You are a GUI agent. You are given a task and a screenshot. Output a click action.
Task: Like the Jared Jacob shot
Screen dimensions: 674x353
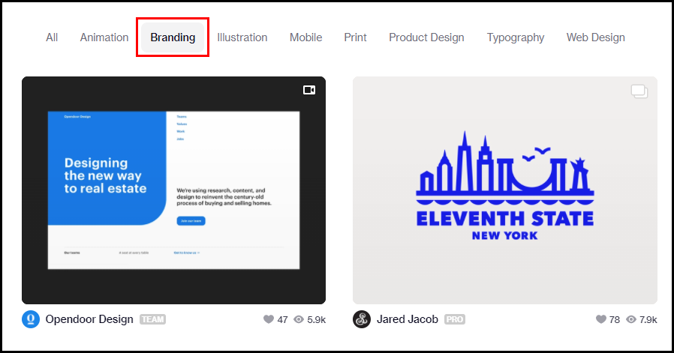point(601,319)
